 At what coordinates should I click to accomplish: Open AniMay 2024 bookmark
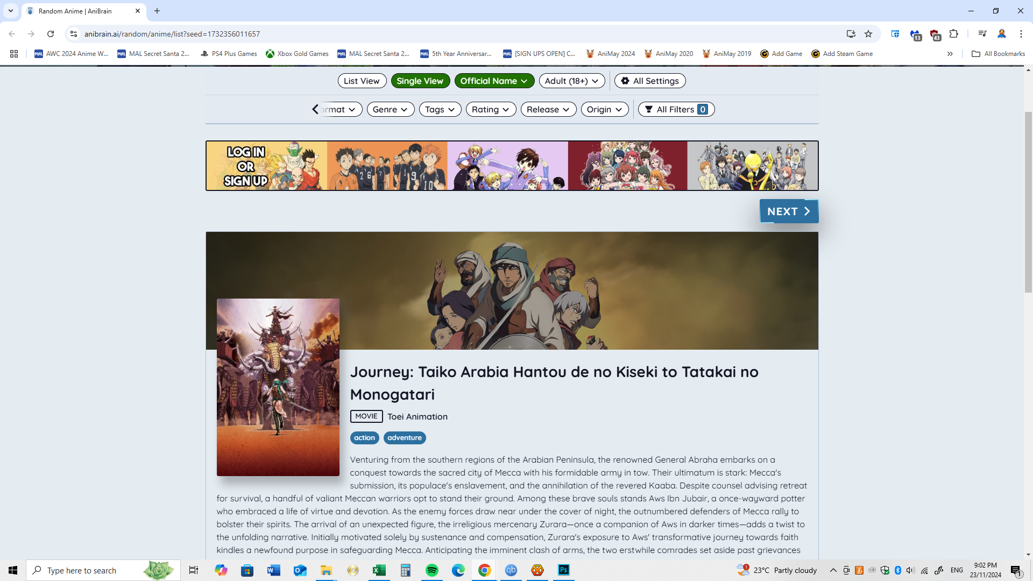611,54
